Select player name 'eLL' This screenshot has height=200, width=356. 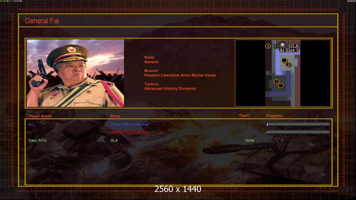[x=31, y=124]
